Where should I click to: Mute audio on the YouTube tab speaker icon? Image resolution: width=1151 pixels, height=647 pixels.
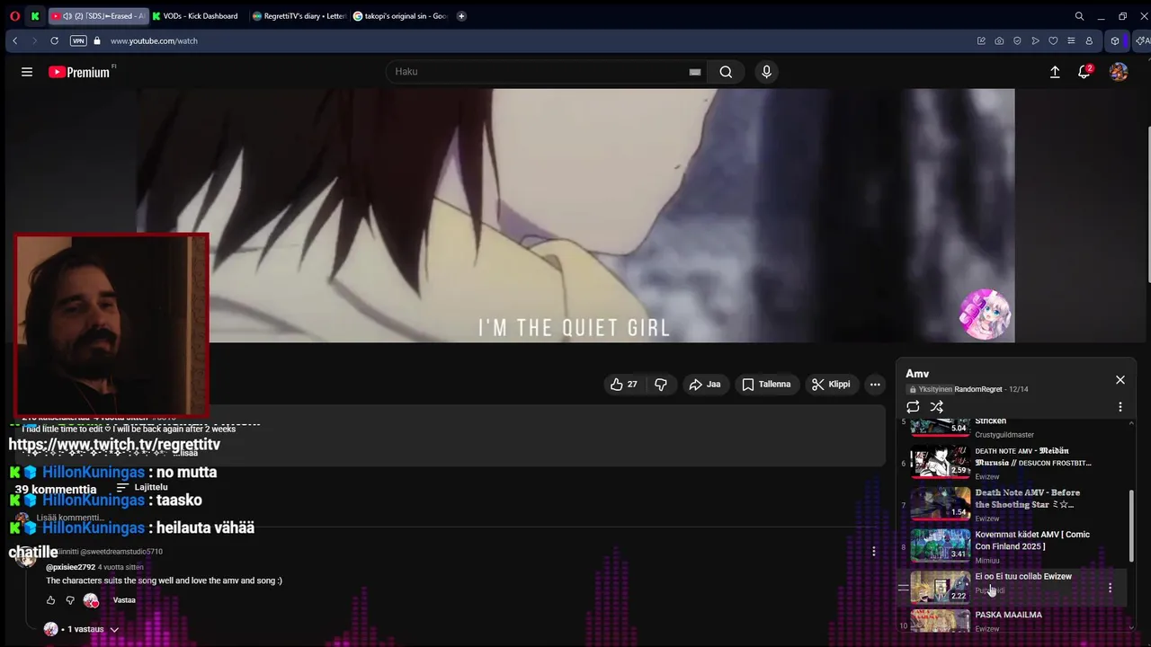(x=67, y=16)
